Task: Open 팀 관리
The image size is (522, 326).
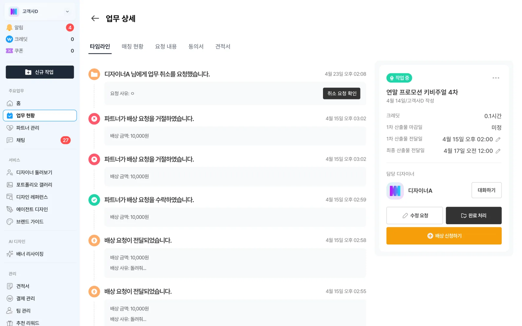Action: pyautogui.click(x=40, y=311)
